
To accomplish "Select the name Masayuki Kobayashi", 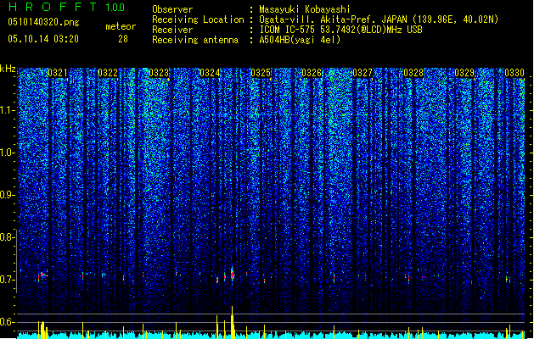I will tap(305, 9).
